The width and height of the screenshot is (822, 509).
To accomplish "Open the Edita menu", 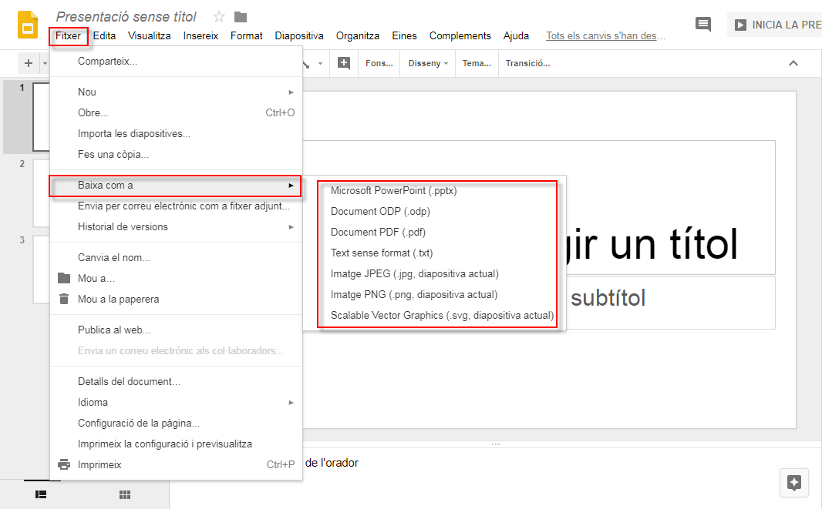I will coord(104,35).
